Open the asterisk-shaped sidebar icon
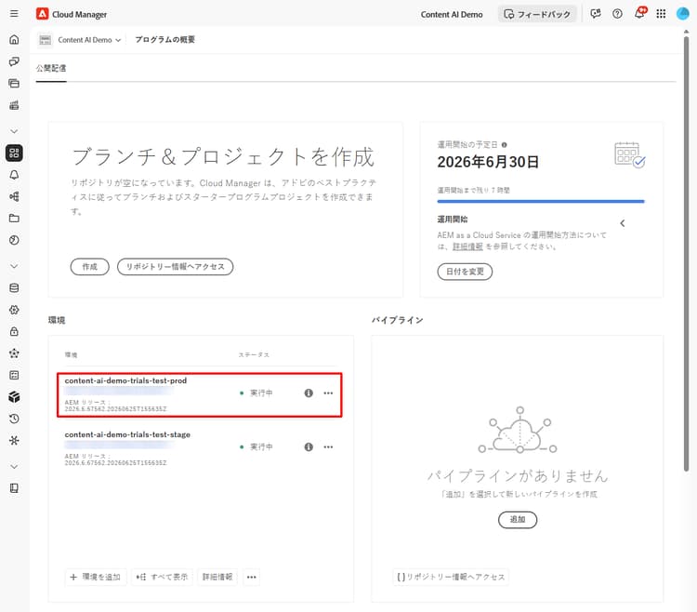 point(14,440)
